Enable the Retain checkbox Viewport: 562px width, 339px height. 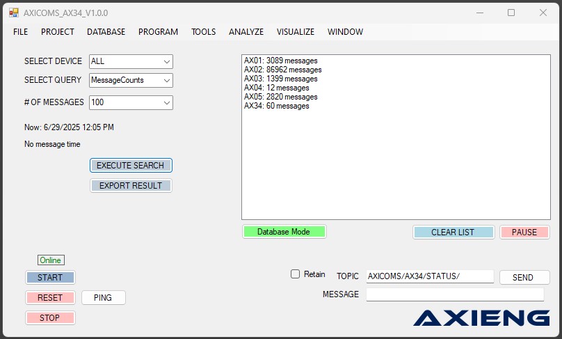point(296,274)
